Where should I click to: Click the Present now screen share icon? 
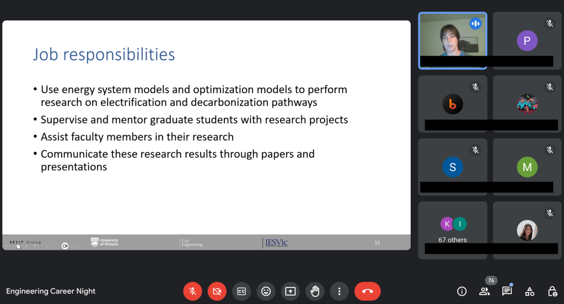click(x=291, y=291)
